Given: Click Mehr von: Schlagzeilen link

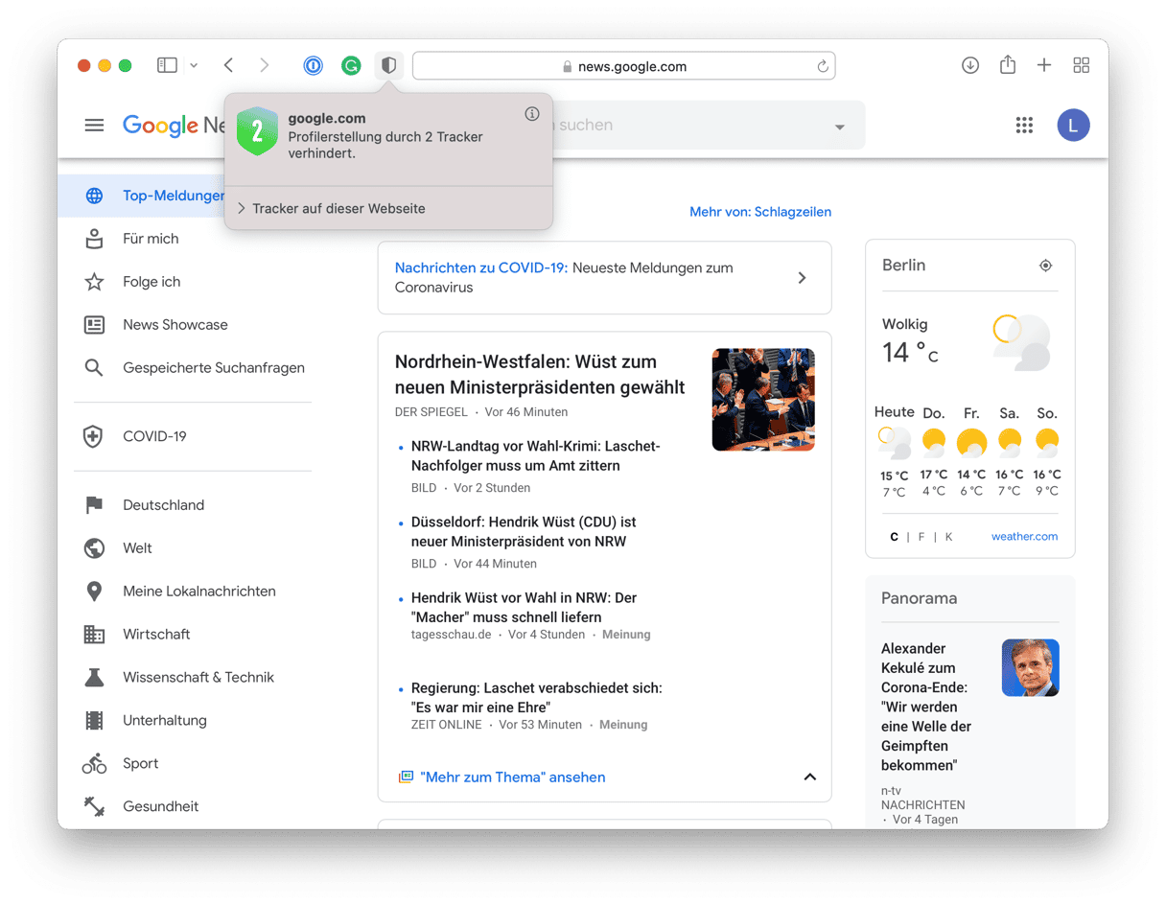Looking at the screenshot, I should (x=760, y=212).
